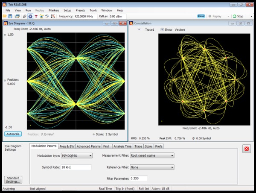Expand the Trace1 selector arrow
Image resolution: width=256 pixels, height=193 pixels.
pyautogui.click(x=139, y=29)
